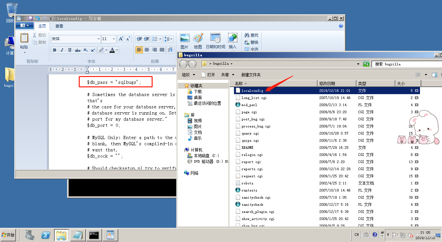Refresh the bugzilla folder view
The height and width of the screenshot is (242, 442).
coord(366,64)
